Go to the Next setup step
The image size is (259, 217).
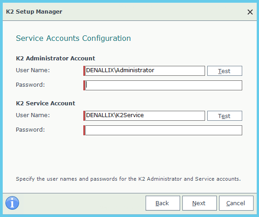(200, 203)
